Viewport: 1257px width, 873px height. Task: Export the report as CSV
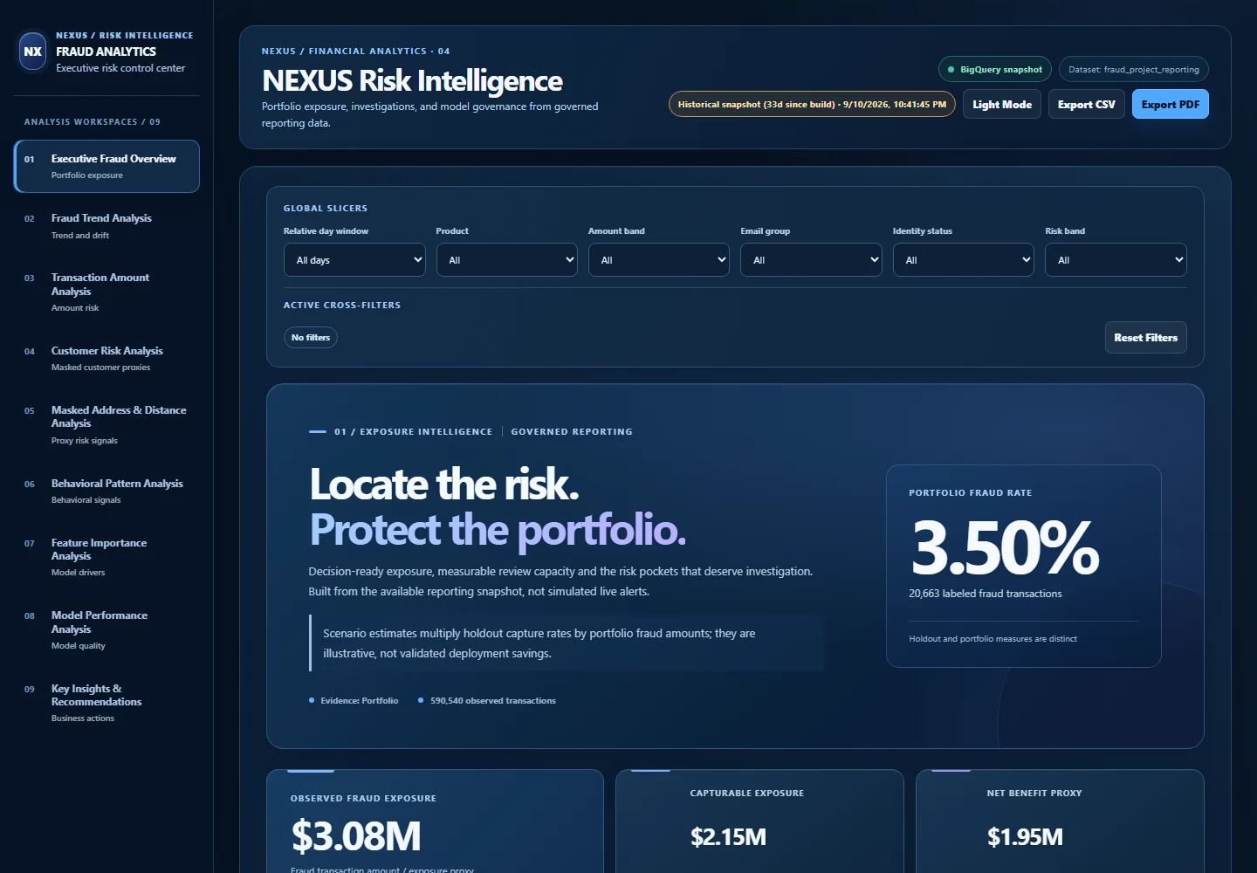[x=1087, y=104]
